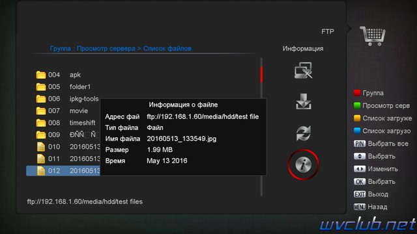Select Просмотр серв legend label

(x=386, y=105)
